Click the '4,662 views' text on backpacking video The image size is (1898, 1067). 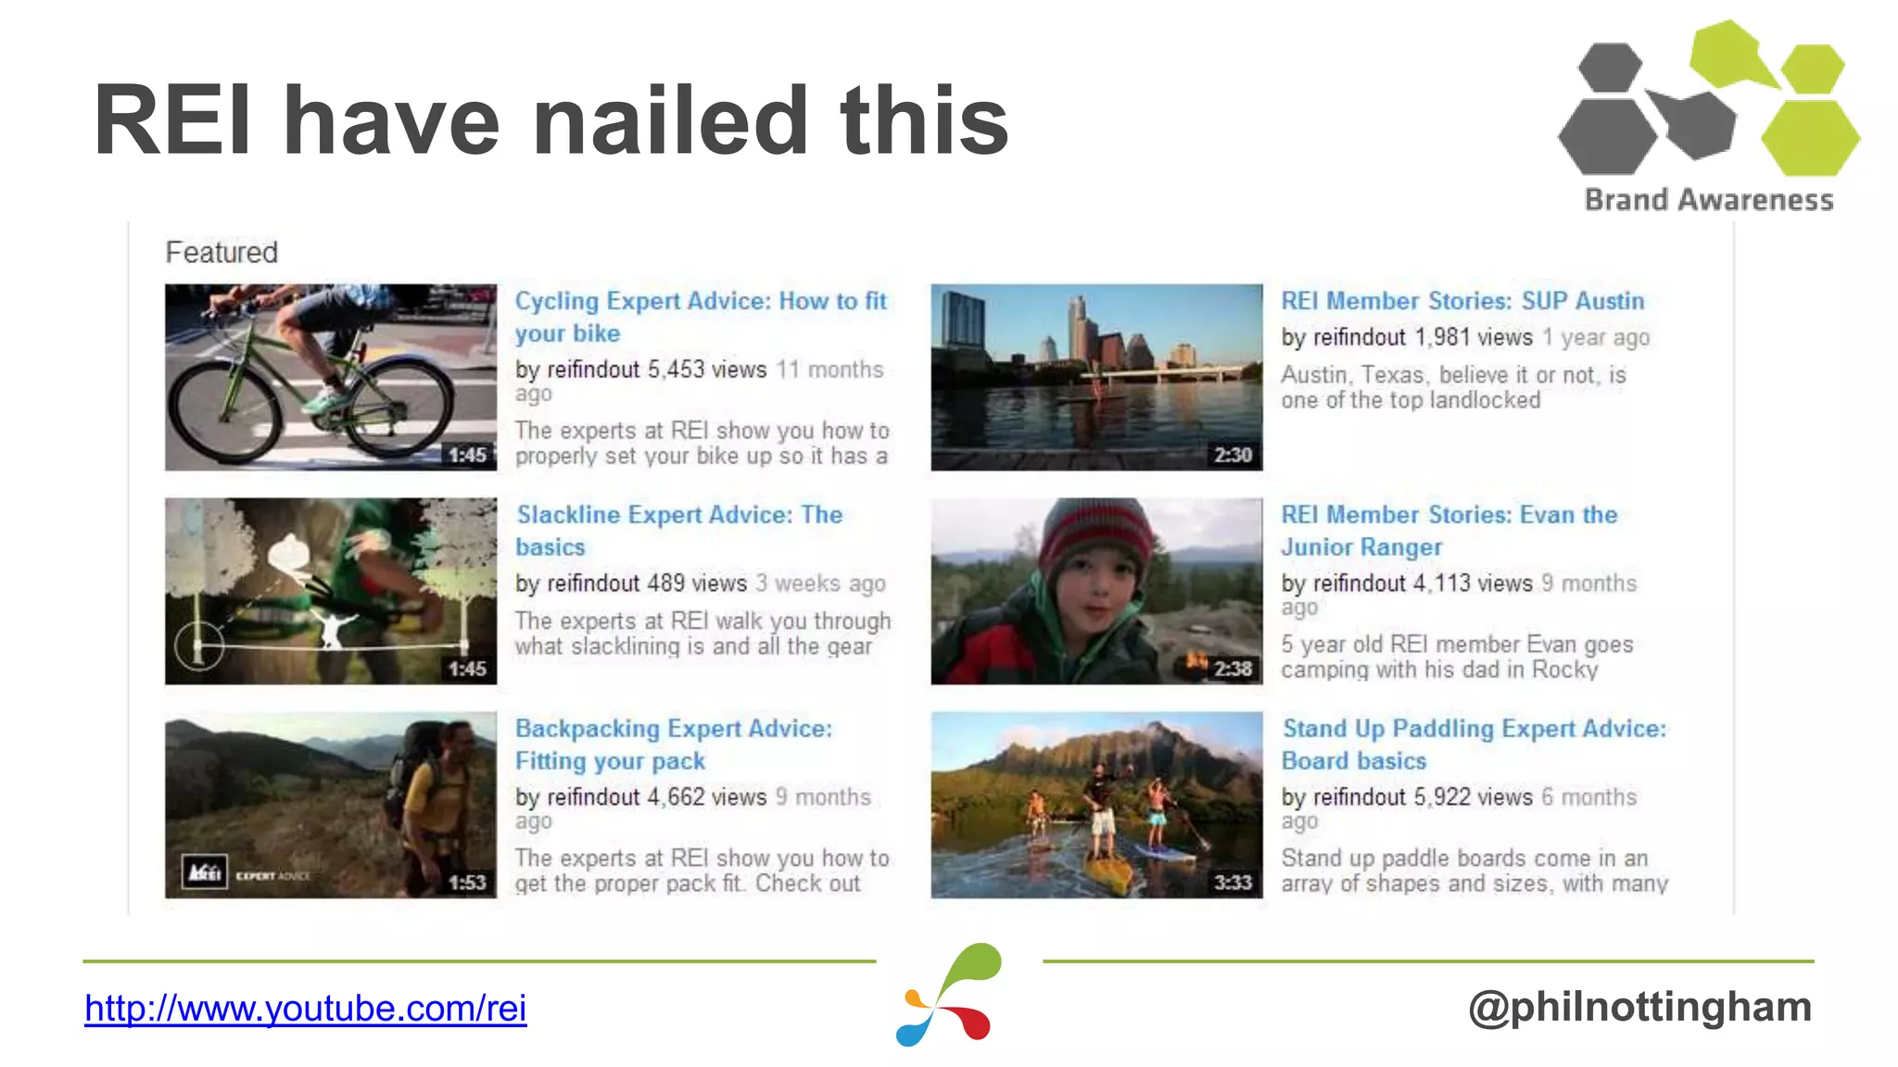[707, 797]
